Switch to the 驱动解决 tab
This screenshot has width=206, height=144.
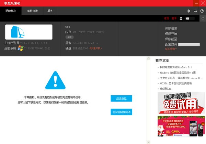pyautogui.click(x=11, y=11)
